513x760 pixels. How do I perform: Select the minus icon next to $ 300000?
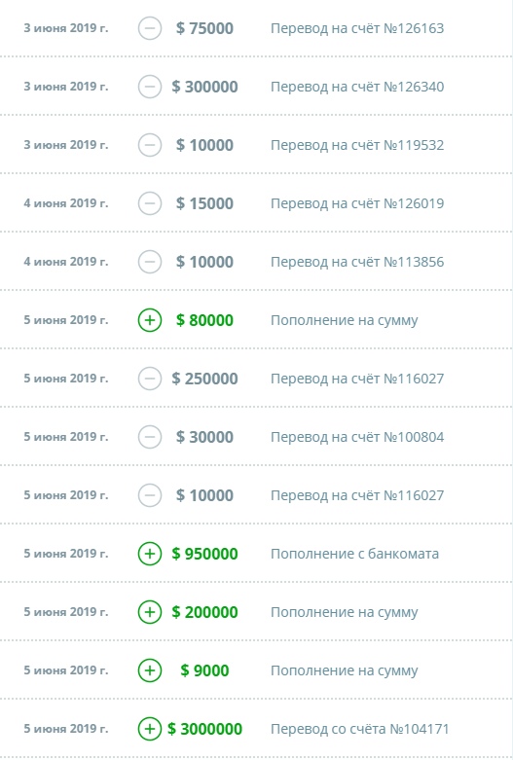pos(150,87)
